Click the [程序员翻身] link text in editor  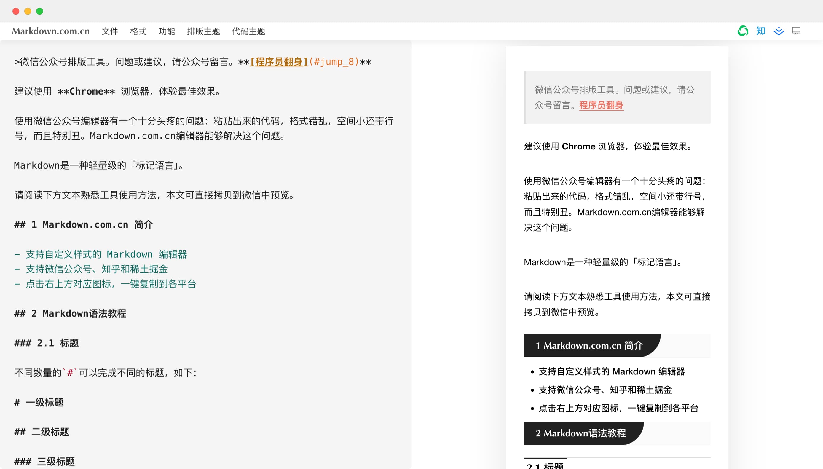tap(279, 62)
